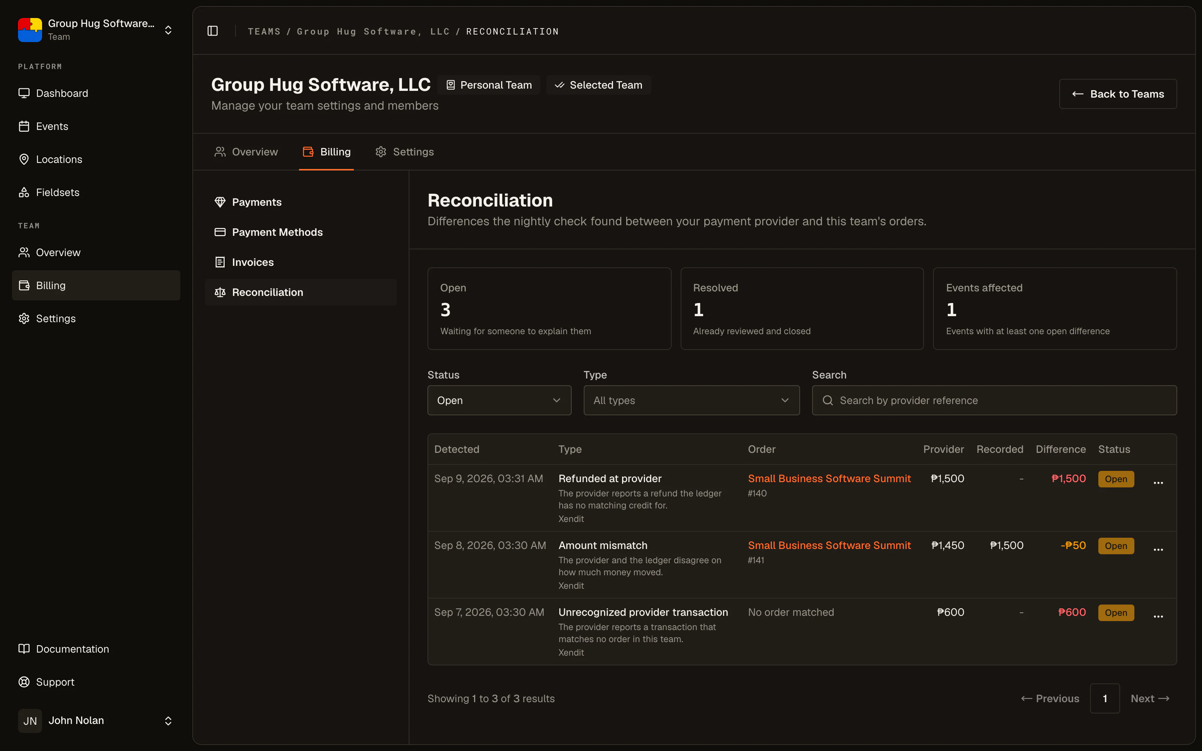This screenshot has width=1202, height=751.
Task: Switch to the Settings tab
Action: [404, 152]
